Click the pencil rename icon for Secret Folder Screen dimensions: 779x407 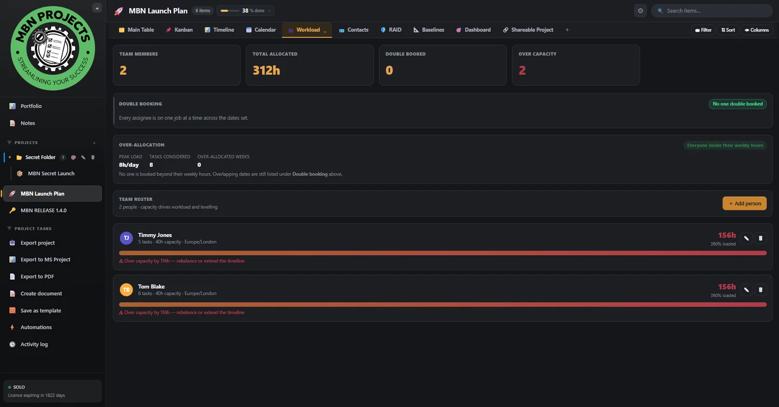pos(83,157)
